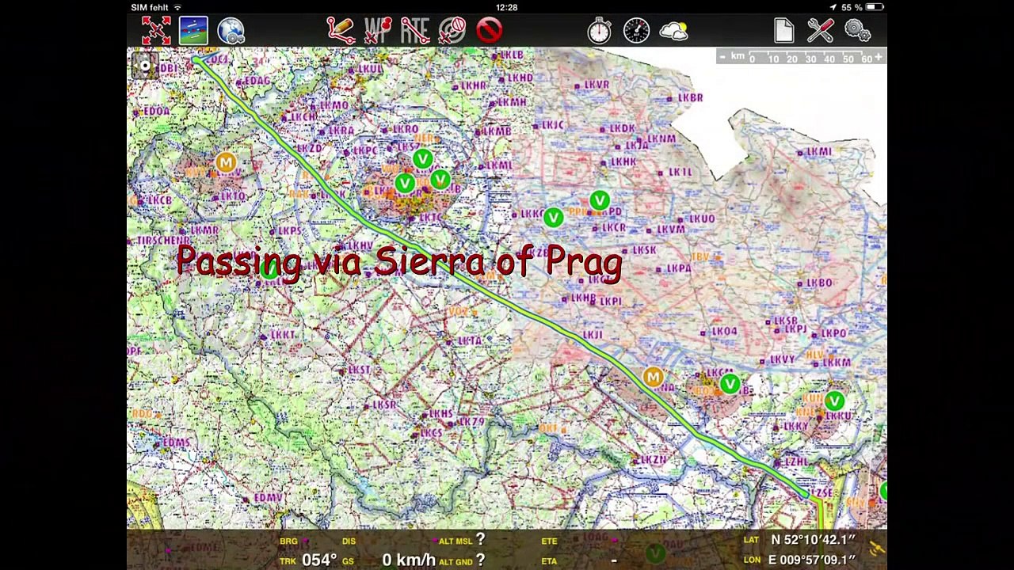Tap the orange M marker near LKTO
Viewport: 1014px width, 570px height.
click(226, 163)
